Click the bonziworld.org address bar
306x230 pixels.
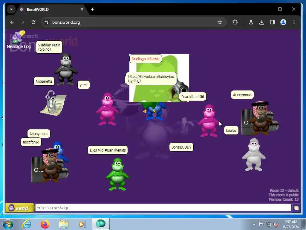pos(134,22)
